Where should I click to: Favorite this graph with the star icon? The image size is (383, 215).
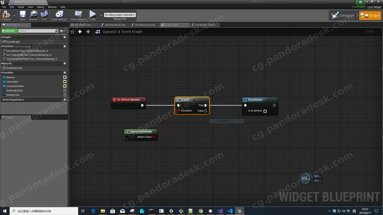(x=72, y=32)
